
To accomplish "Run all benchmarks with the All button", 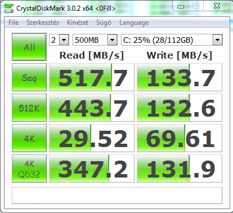I will click(x=29, y=47).
